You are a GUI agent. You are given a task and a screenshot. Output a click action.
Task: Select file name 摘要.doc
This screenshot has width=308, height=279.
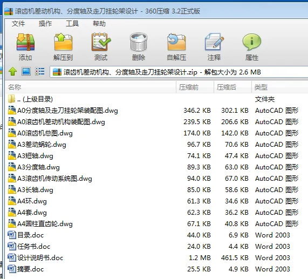(30, 269)
